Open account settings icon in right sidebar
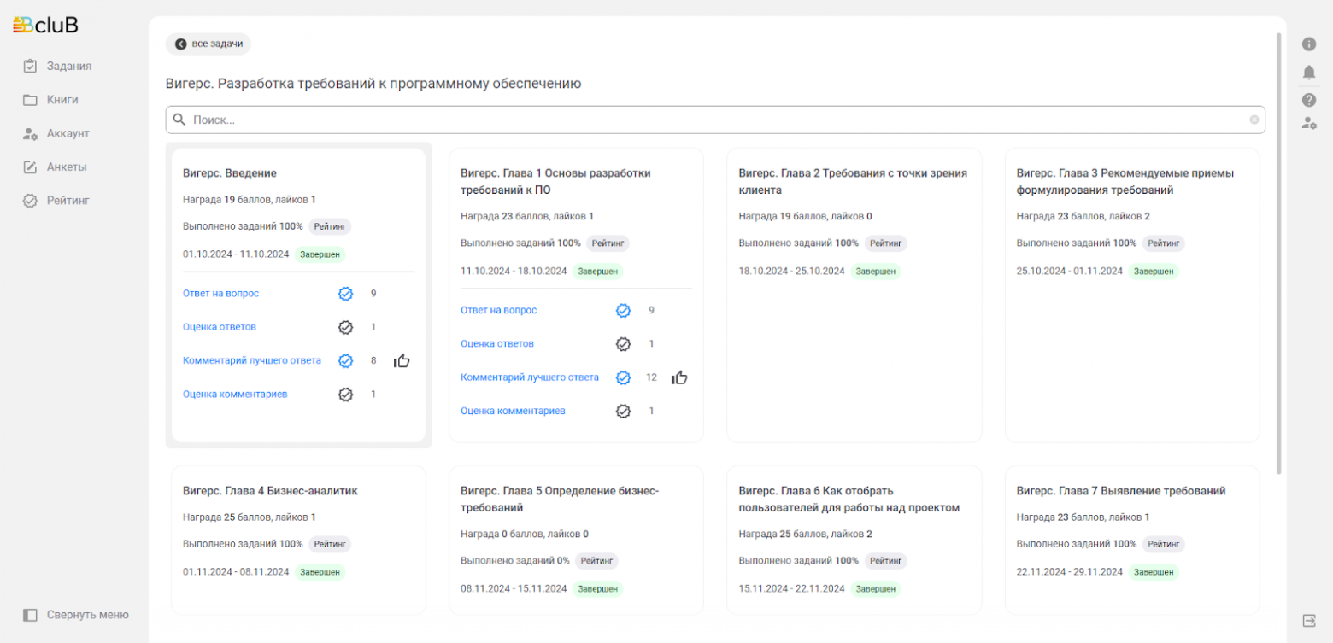This screenshot has height=643, width=1333. point(1308,123)
